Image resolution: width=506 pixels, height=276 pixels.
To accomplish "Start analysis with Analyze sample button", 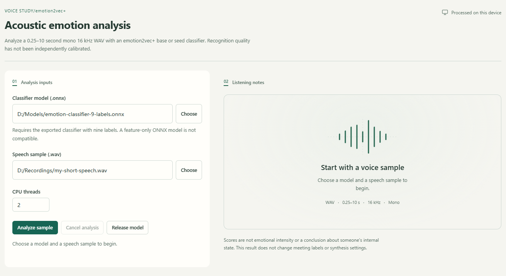I will click(35, 227).
